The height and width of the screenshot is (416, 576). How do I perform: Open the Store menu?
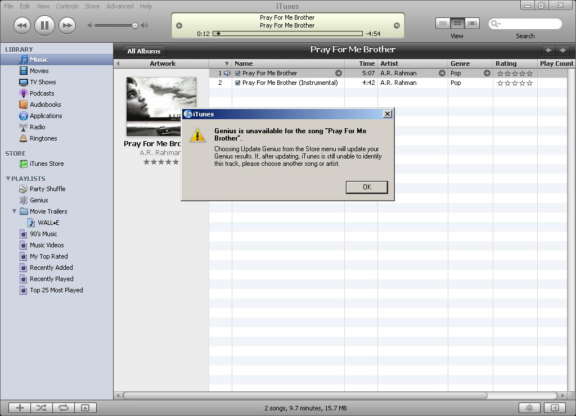tap(92, 6)
